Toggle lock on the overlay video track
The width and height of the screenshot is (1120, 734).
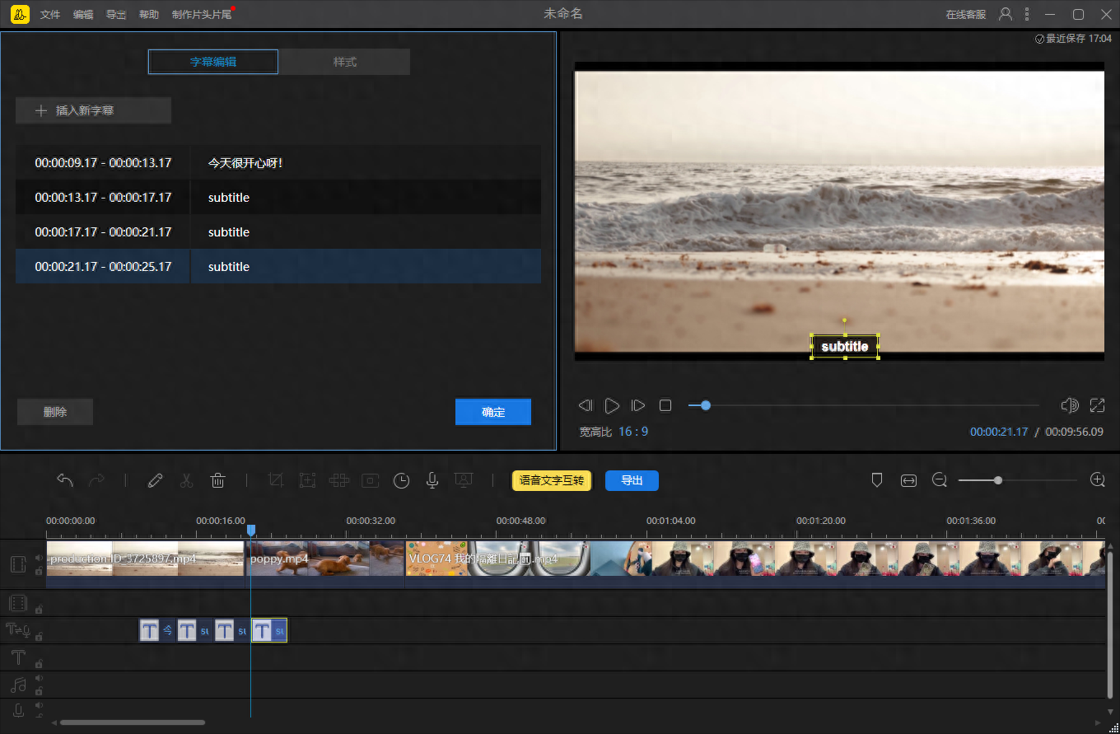39,610
